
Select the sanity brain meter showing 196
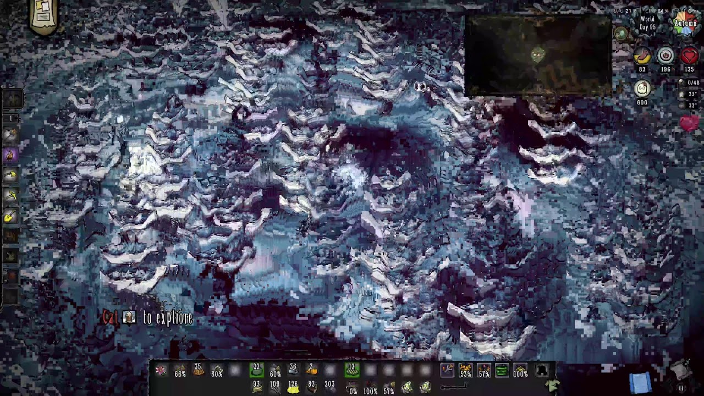(665, 56)
